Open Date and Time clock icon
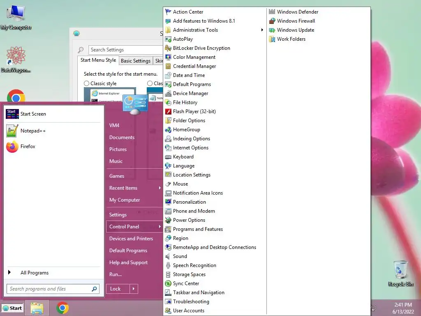Screen dimensions: 421x316 pyautogui.click(x=168, y=75)
